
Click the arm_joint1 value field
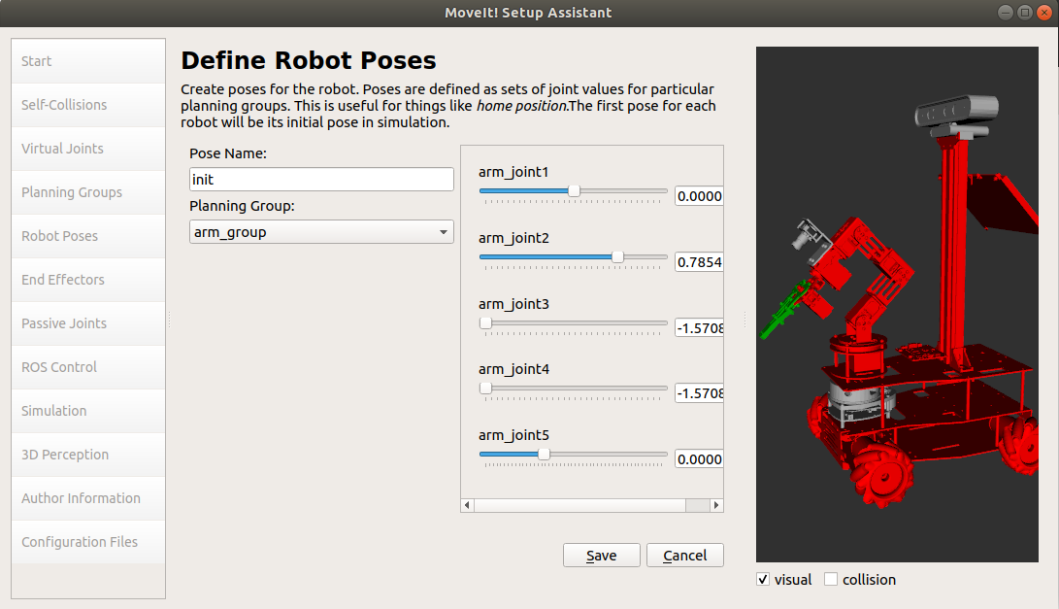pyautogui.click(x=699, y=196)
